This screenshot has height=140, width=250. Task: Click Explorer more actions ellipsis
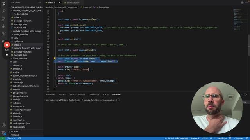pos(39,3)
